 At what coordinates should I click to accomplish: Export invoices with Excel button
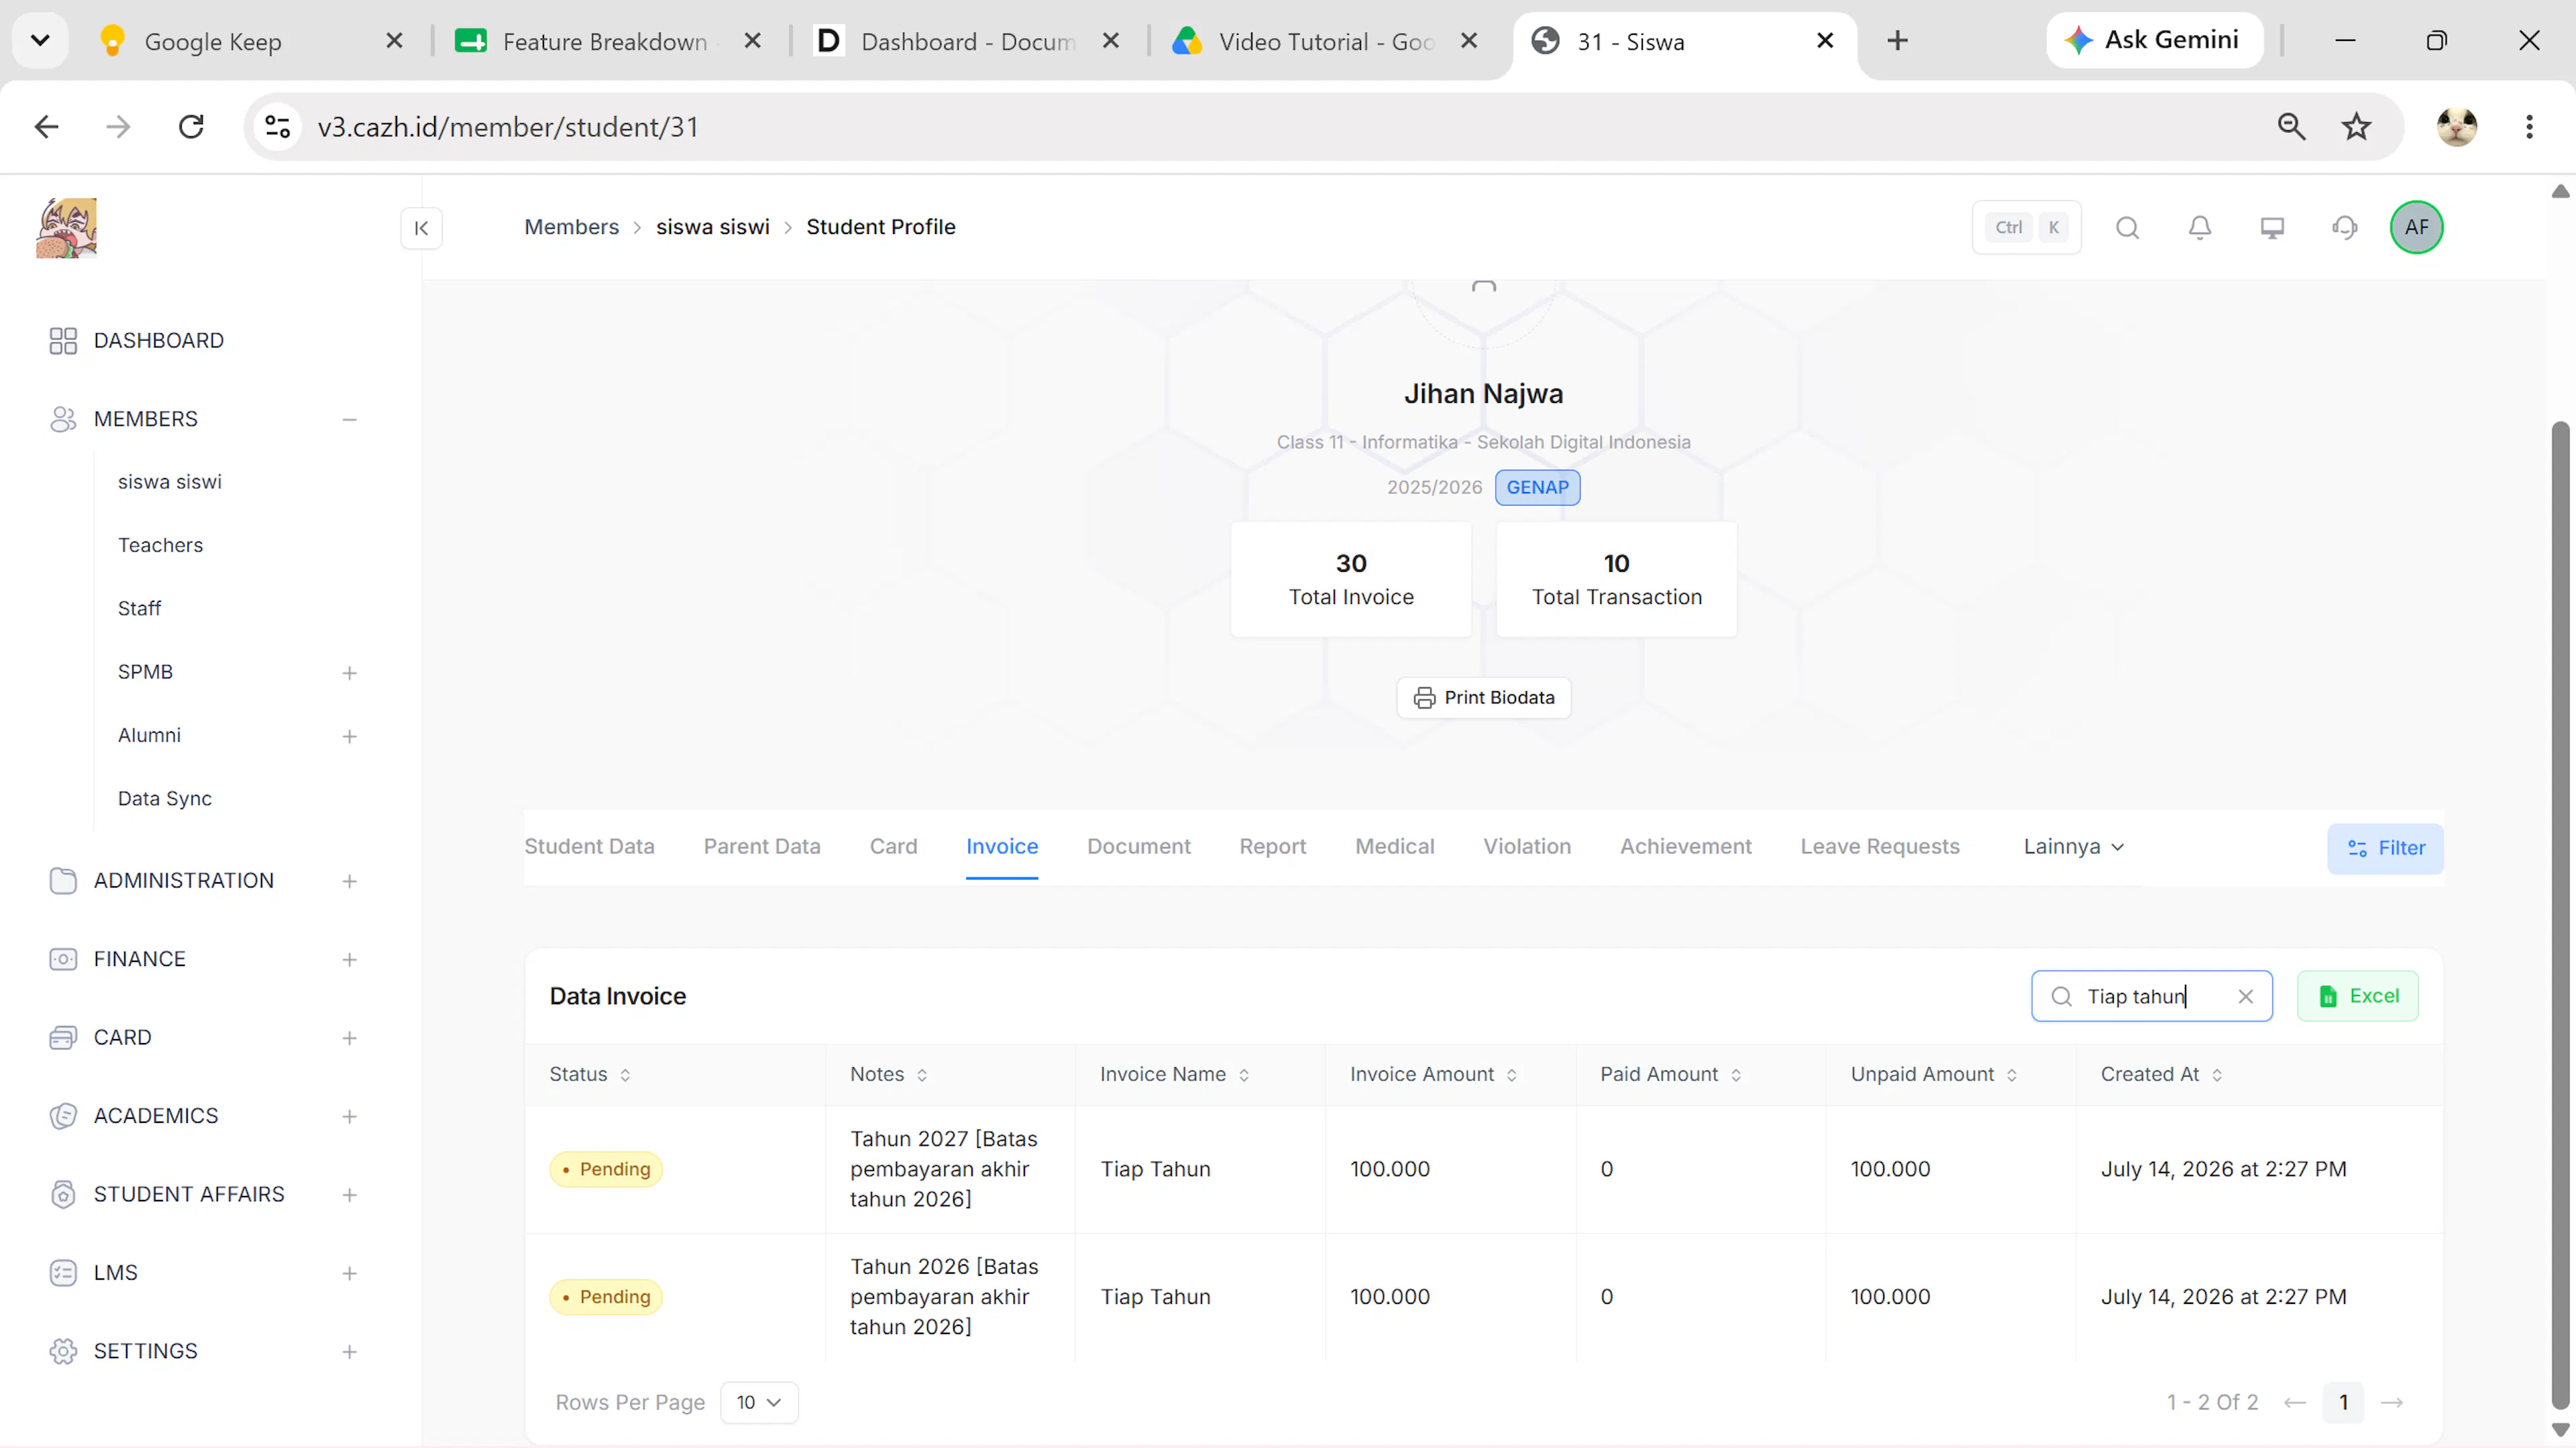click(2358, 996)
